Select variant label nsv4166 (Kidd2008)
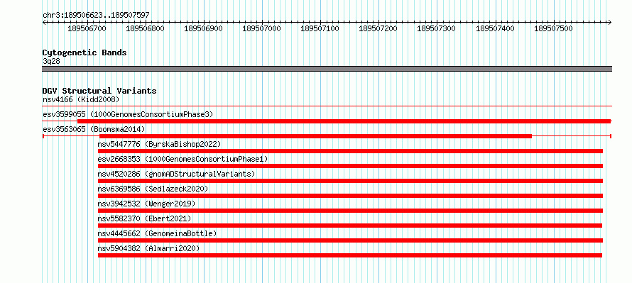632x283 pixels. pyautogui.click(x=81, y=99)
